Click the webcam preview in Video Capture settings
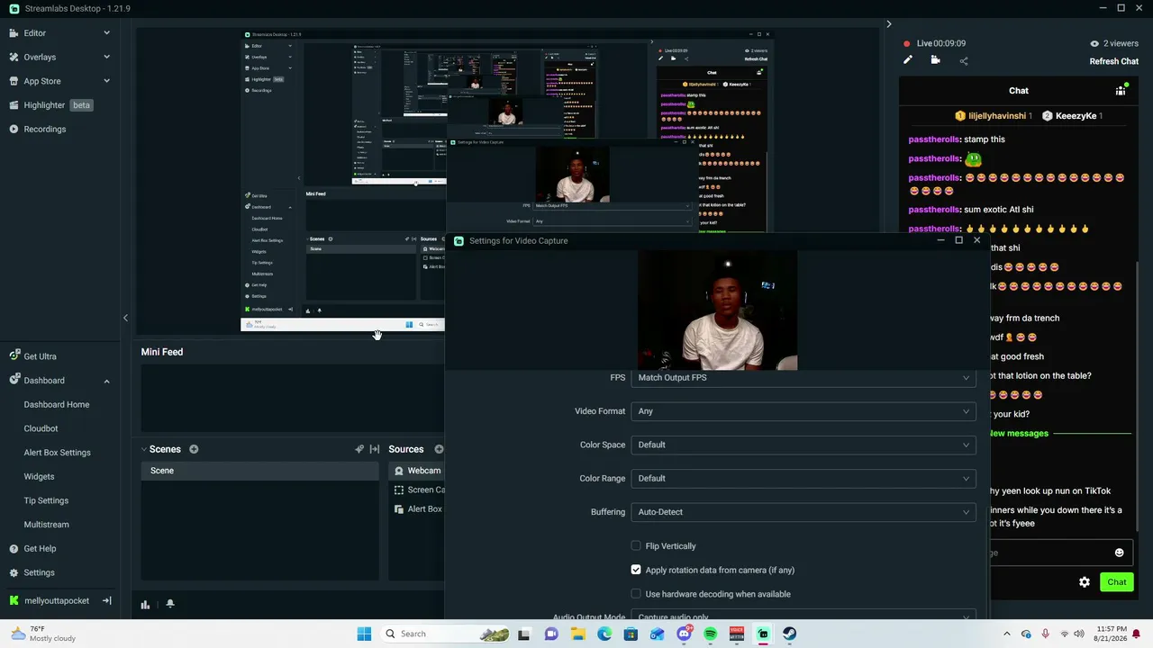Screen dimensions: 1153x648 coord(717,310)
